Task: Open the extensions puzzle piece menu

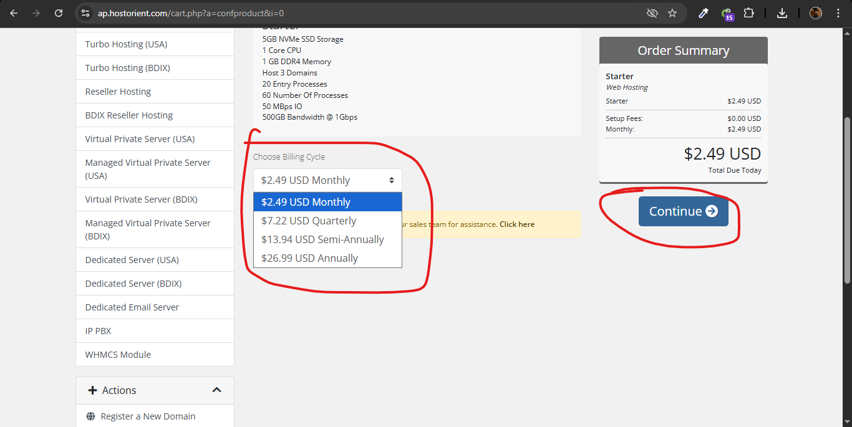Action: coord(749,13)
